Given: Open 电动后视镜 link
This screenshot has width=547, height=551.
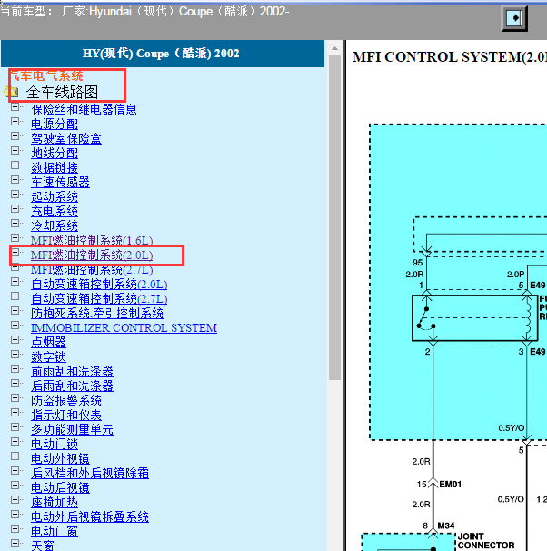Looking at the screenshot, I should [60, 487].
